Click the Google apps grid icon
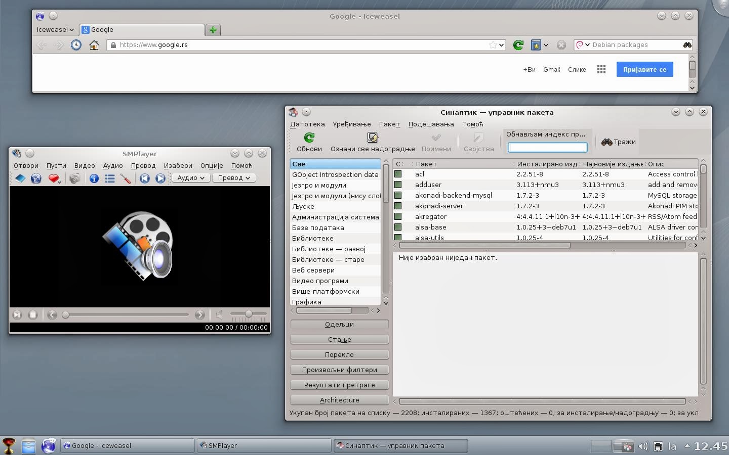Image resolution: width=729 pixels, height=455 pixels. [x=601, y=70]
